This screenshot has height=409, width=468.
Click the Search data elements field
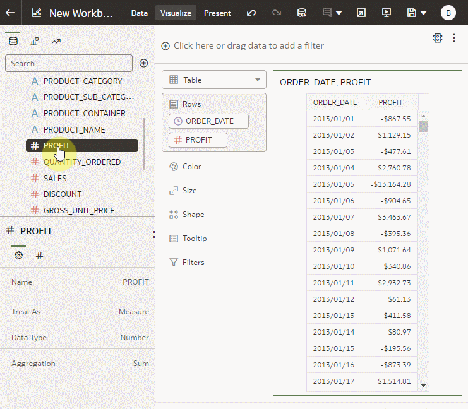pyautogui.click(x=68, y=63)
